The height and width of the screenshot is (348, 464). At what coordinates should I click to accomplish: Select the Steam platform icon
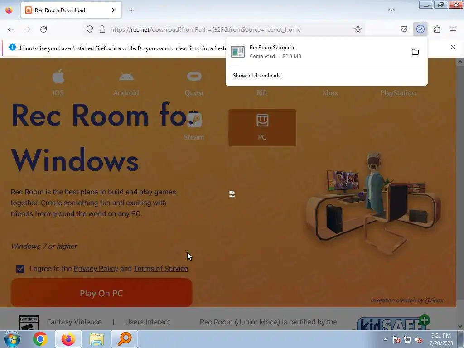coord(194,127)
